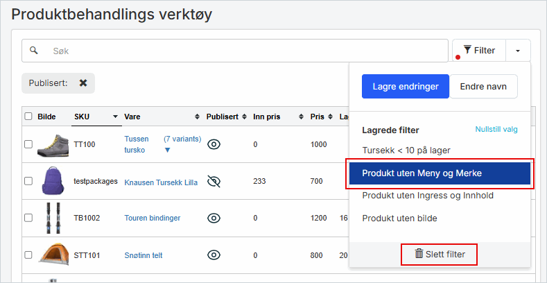The height and width of the screenshot is (283, 547).
Task: Click Slett filter trash icon
Action: point(419,254)
